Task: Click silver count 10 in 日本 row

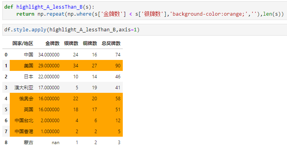Action: point(76,77)
